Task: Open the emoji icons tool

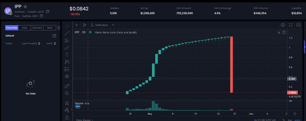Action: 67,76
